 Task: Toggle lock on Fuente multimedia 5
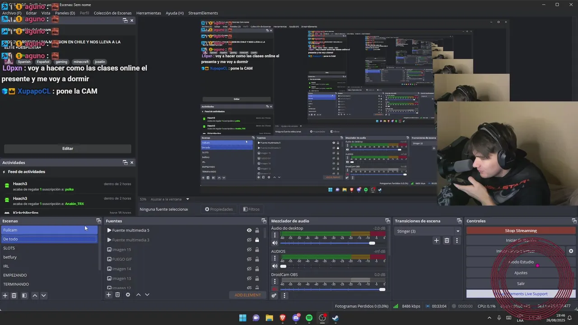(x=257, y=230)
